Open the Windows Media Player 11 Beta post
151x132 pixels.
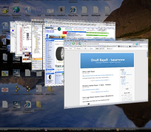coord(97,85)
